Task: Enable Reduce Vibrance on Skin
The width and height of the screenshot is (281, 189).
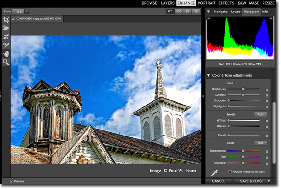Action: pos(230,172)
